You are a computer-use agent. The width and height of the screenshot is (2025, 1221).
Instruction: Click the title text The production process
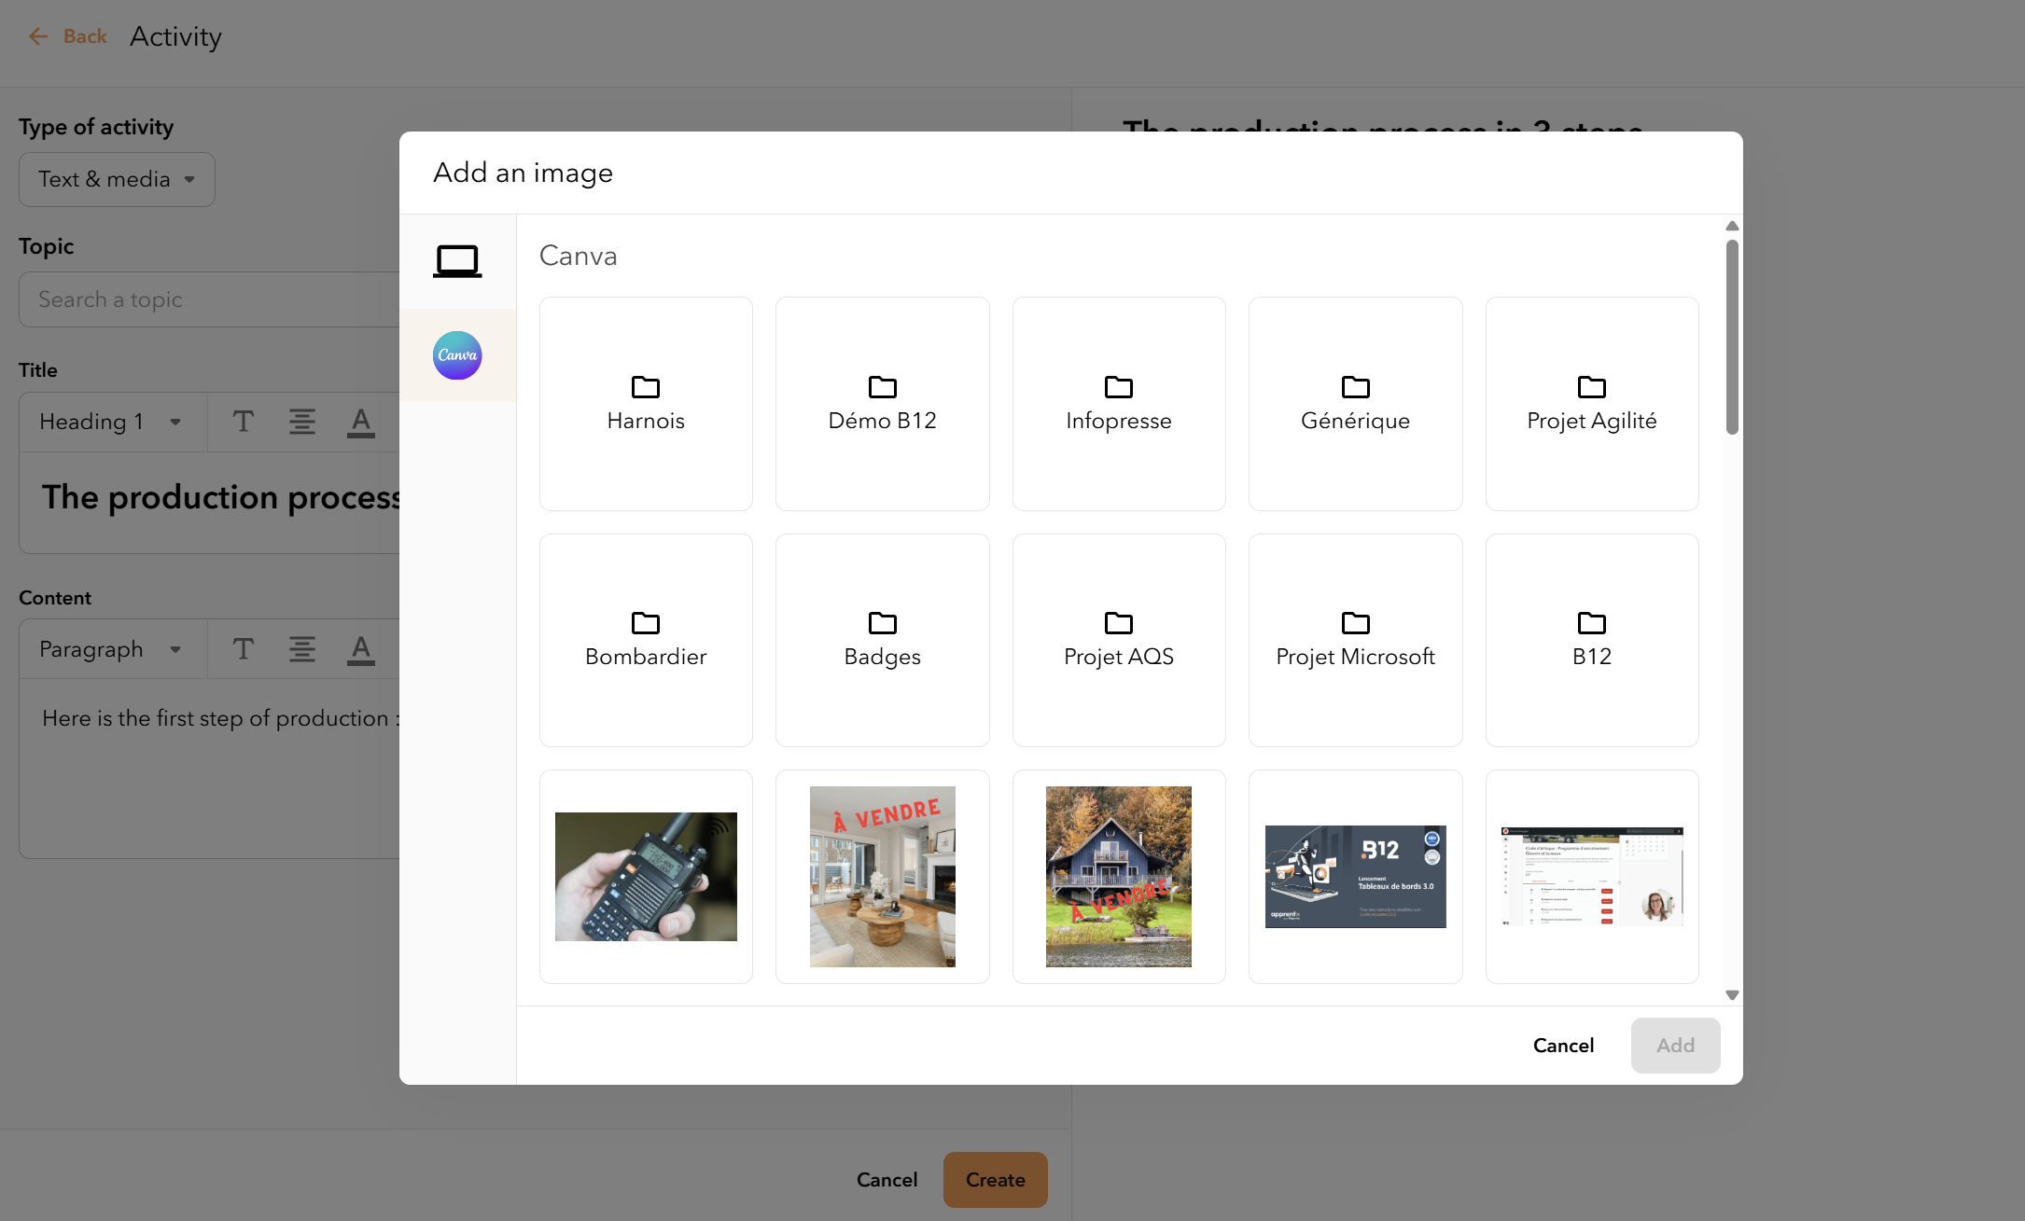221,497
